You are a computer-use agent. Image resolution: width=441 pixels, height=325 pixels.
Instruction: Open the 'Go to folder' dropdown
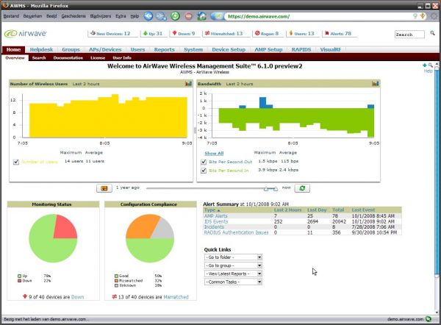pyautogui.click(x=233, y=257)
